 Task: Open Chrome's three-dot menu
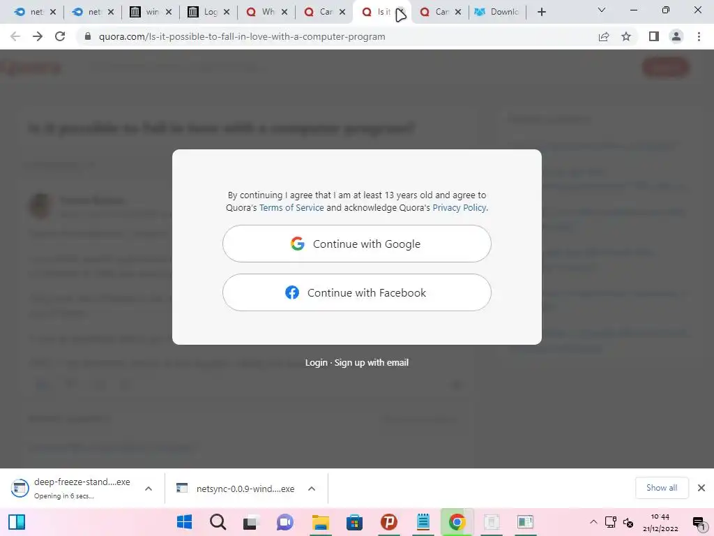[x=699, y=36]
